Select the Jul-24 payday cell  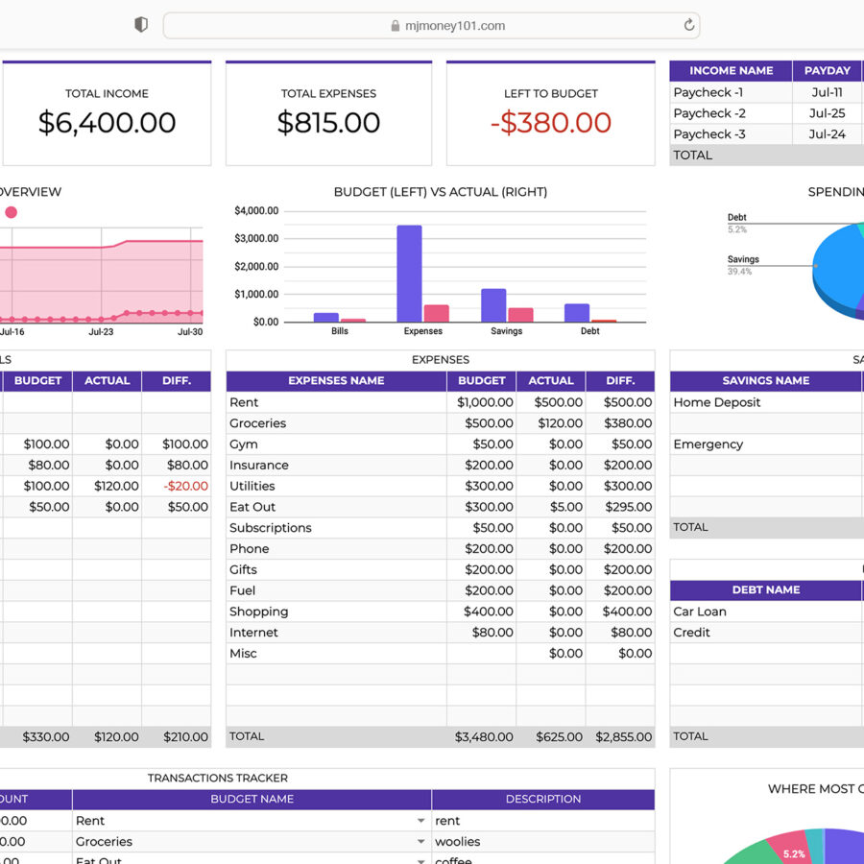pos(828,133)
